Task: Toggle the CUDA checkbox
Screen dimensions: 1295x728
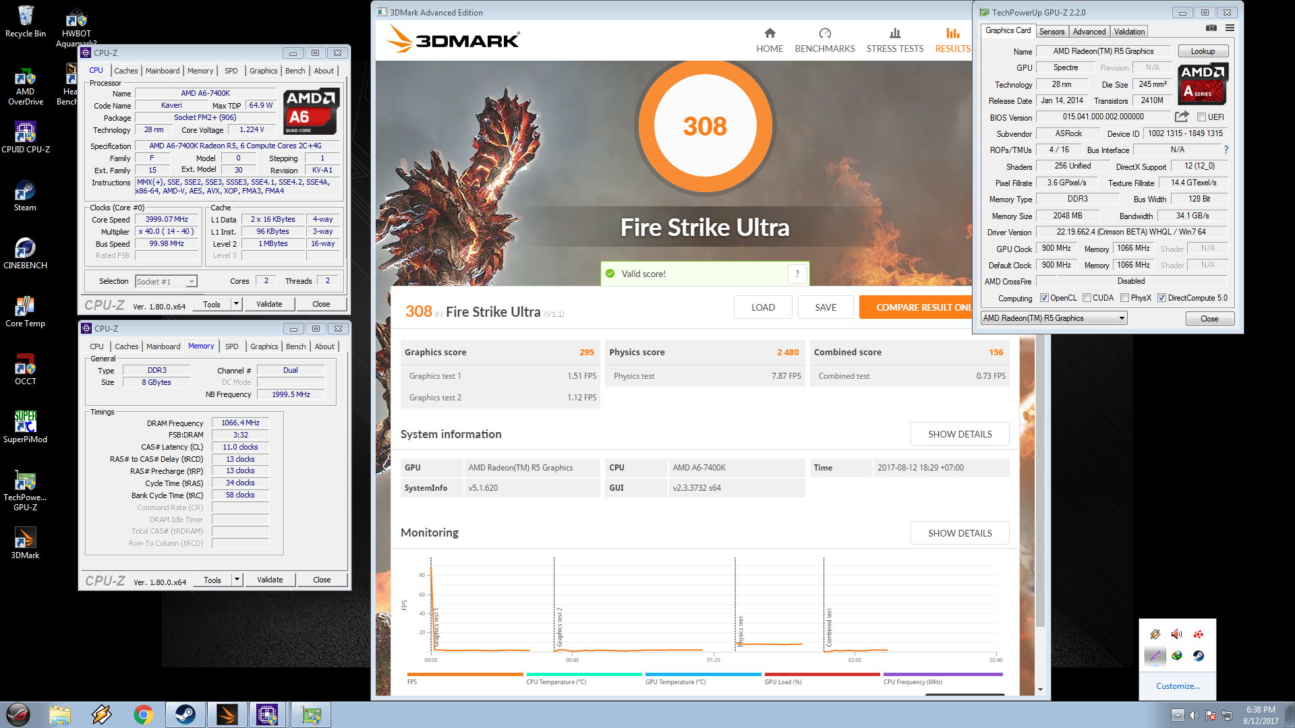Action: (x=1087, y=298)
